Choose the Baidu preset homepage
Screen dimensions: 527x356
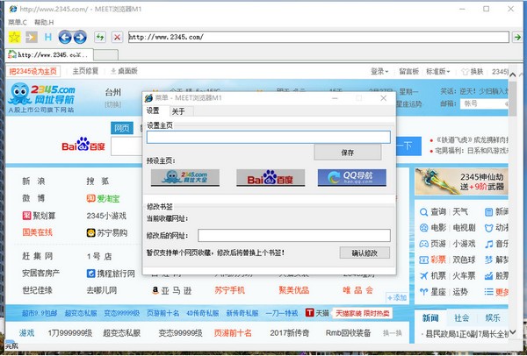coord(271,177)
